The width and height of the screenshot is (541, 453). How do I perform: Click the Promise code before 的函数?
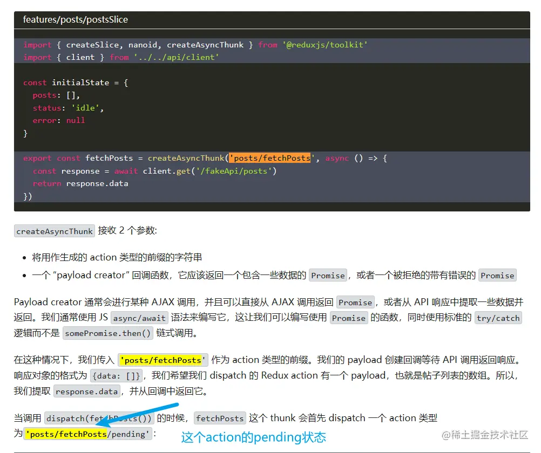pos(349,318)
